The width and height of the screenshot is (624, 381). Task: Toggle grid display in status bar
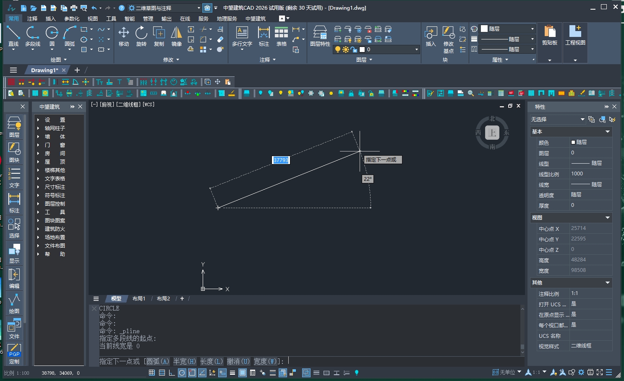[x=162, y=373]
